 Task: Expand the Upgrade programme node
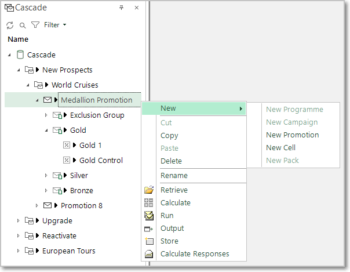pyautogui.click(x=18, y=221)
